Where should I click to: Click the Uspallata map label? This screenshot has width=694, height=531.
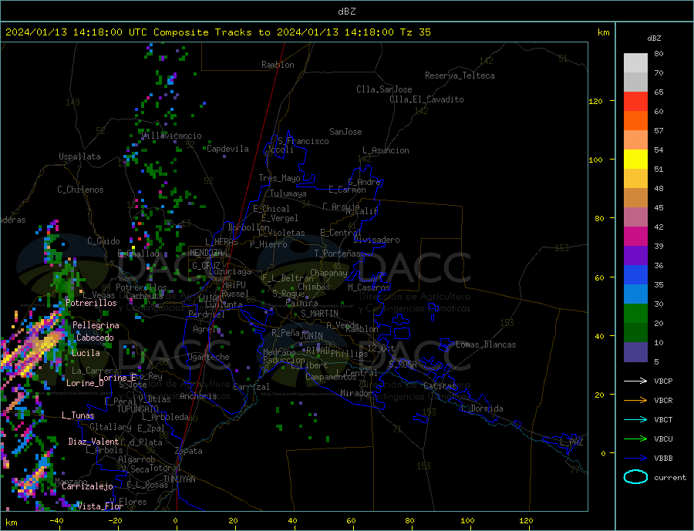79,156
